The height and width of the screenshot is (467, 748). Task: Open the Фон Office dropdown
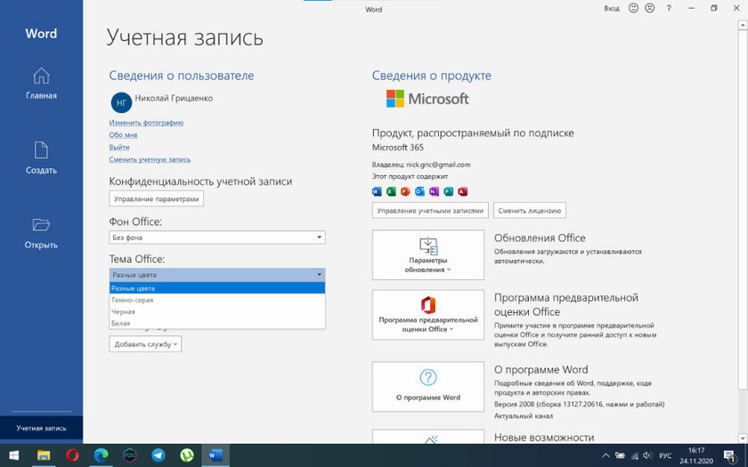pos(217,238)
